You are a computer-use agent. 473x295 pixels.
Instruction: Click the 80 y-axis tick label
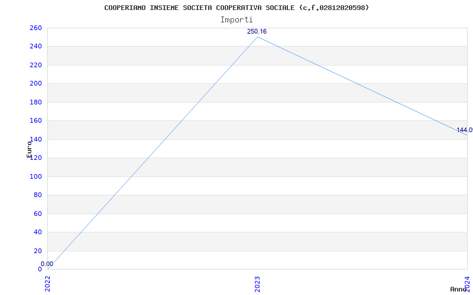click(x=38, y=195)
